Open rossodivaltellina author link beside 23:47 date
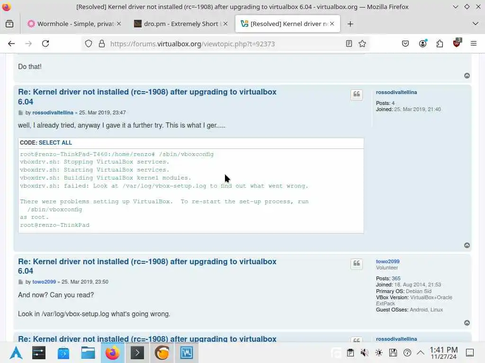This screenshot has height=363, width=485. click(x=53, y=112)
